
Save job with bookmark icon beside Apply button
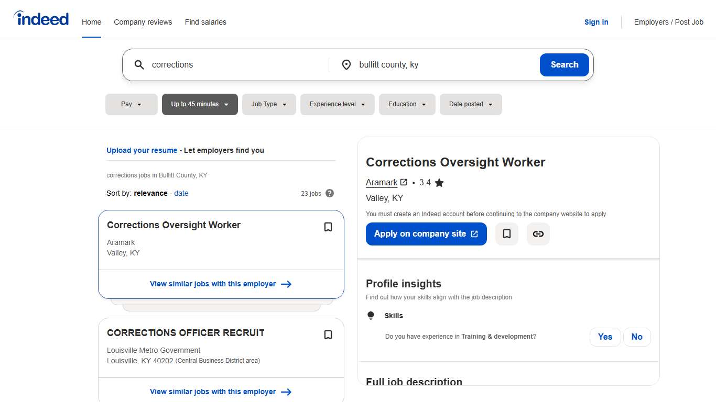(506, 234)
